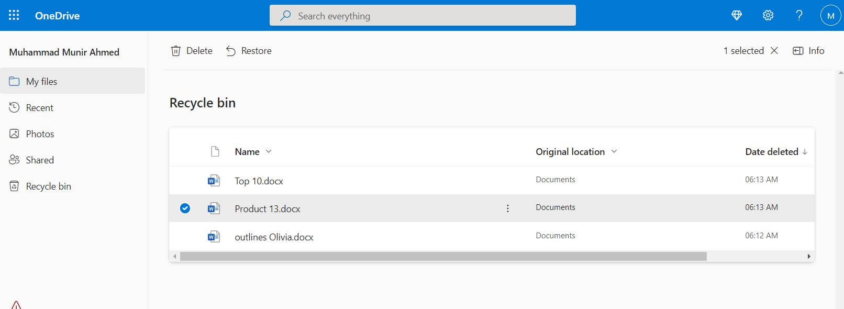Click the Word icon beside Top 10.docx
Image resolution: width=844 pixels, height=309 pixels.
point(214,181)
